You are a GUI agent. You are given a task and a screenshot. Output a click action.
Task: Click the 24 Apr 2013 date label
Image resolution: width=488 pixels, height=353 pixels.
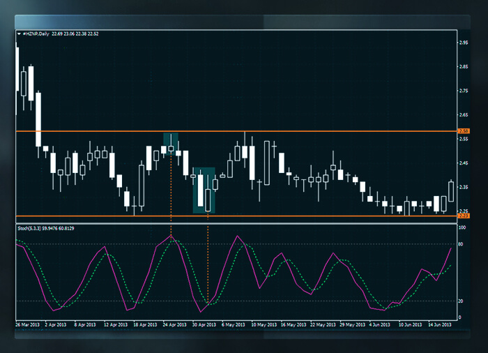[176, 324]
